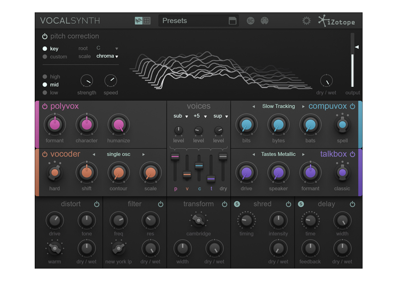Screen dimensions: 397x281
Task: Click the iZotope logo
Action: click(x=336, y=21)
